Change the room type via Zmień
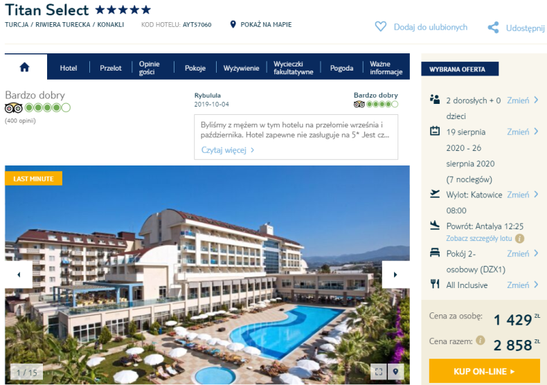 523,253
